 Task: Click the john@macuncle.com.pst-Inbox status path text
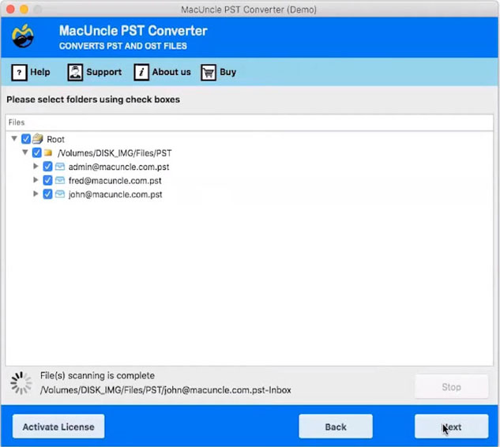tap(166, 390)
